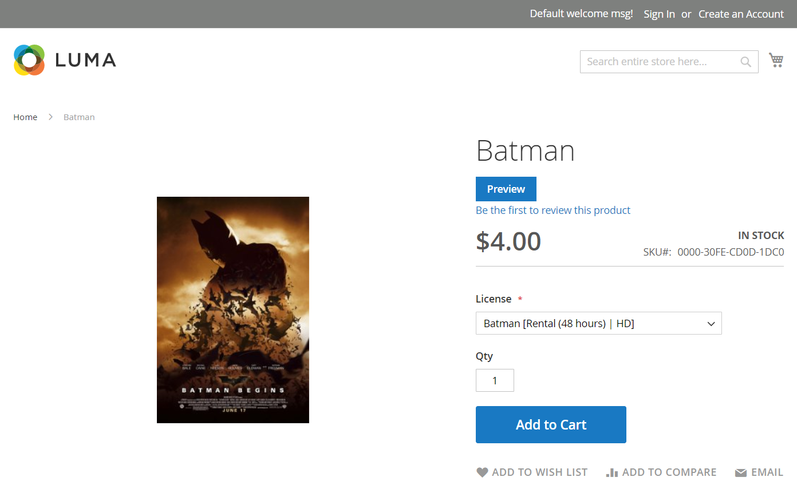Click the Luma logo icon
797x489 pixels.
click(x=29, y=60)
